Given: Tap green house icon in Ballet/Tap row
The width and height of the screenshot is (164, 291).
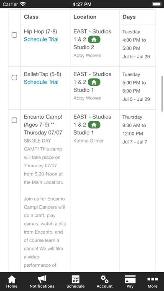Looking at the screenshot, I should [x=94, y=82].
